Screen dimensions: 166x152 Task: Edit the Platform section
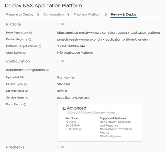point(61,24)
